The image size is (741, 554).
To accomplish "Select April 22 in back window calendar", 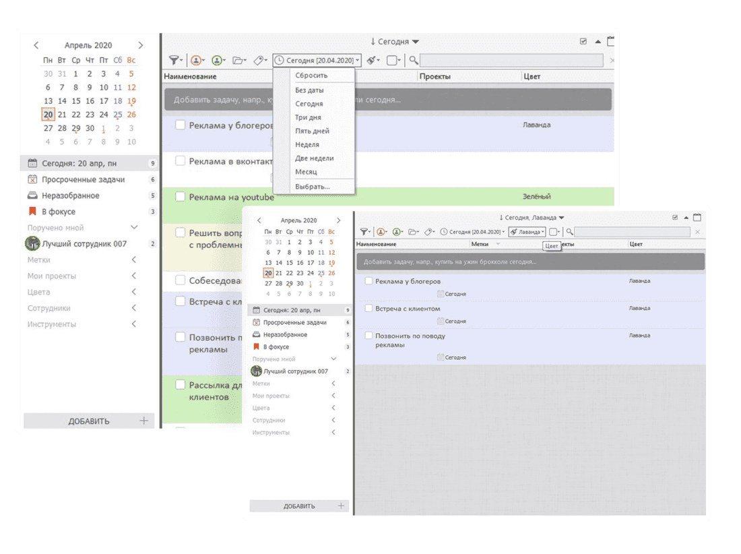I will coord(76,115).
